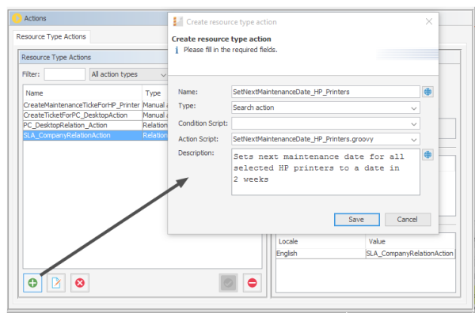Select the CreateTicketForPC_DesktopAction row

click(96, 115)
